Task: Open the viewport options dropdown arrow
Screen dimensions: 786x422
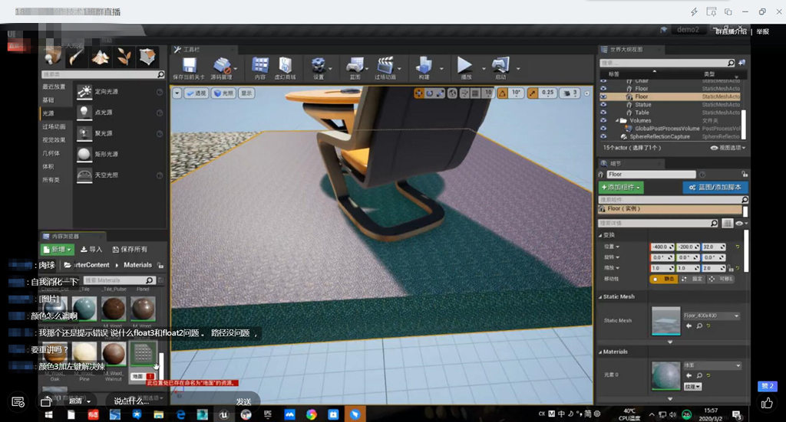Action: 177,93
